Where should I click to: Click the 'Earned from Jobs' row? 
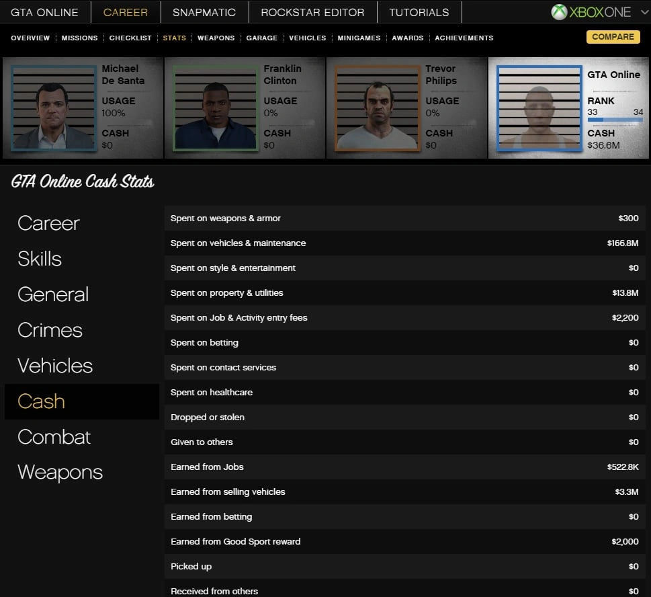(x=405, y=467)
